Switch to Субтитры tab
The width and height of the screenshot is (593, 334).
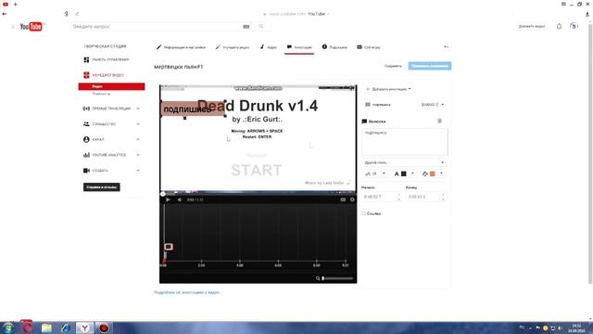click(369, 47)
